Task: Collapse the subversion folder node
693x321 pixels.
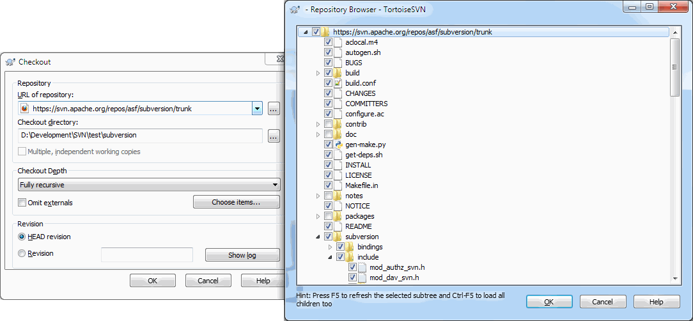Action: tap(318, 237)
